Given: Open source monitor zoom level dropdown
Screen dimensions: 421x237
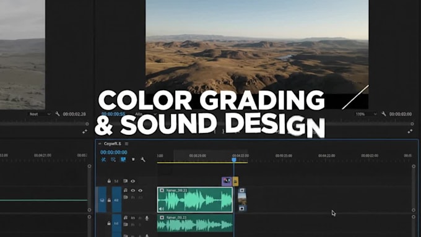Looking at the screenshot, I should click(40, 114).
